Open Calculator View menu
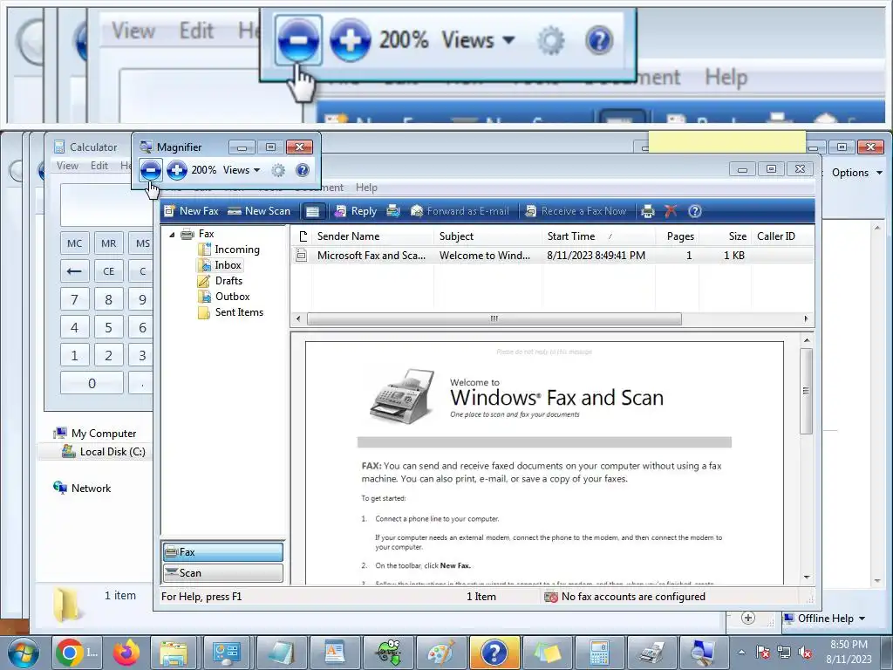This screenshot has height=670, width=893. tap(67, 166)
